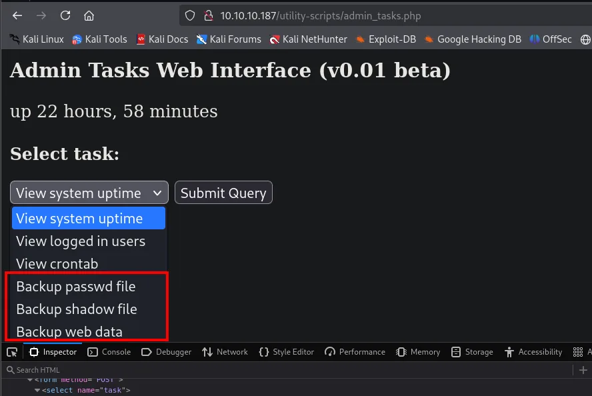Open the Kali NetHunter bookmark
This screenshot has height=396, width=592.
308,39
